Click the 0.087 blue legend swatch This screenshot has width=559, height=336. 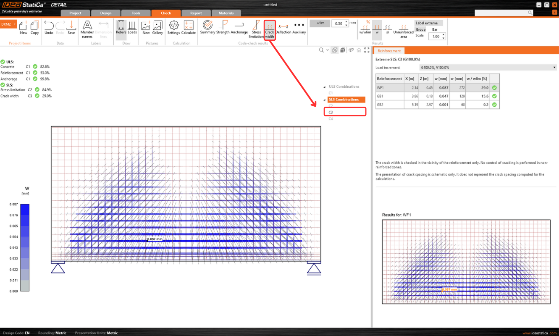point(25,210)
